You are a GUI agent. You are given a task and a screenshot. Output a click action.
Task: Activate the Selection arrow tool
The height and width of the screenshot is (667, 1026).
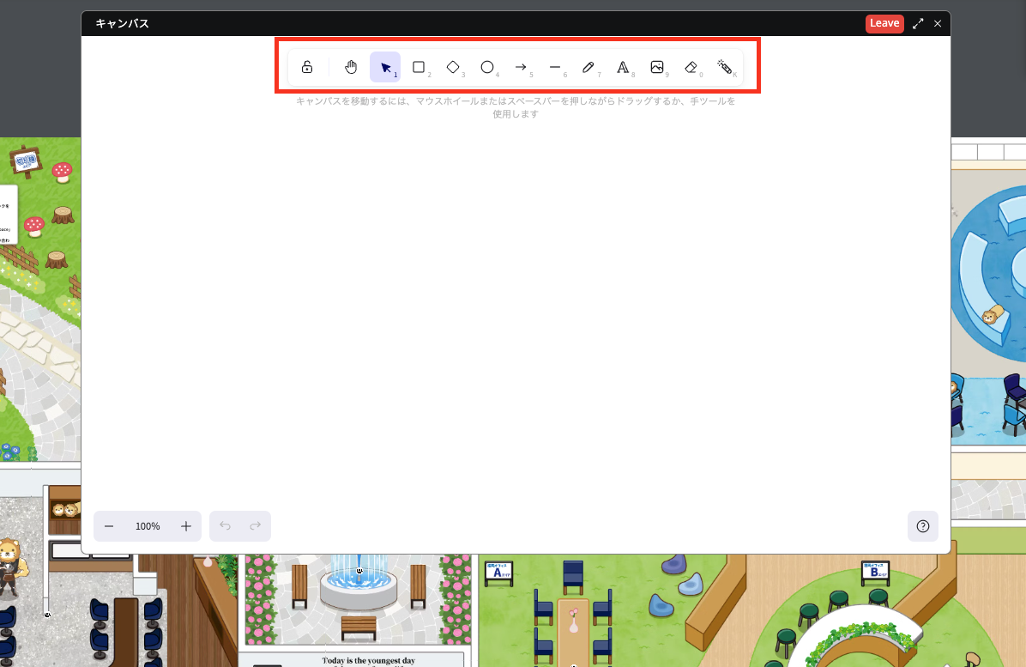(x=385, y=67)
